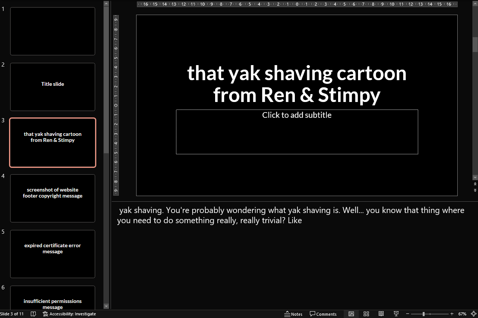Click the 67% zoom level
The width and height of the screenshot is (478, 318).
pos(462,314)
